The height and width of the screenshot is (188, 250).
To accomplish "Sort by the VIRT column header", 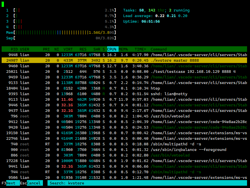I will [x=68, y=49].
